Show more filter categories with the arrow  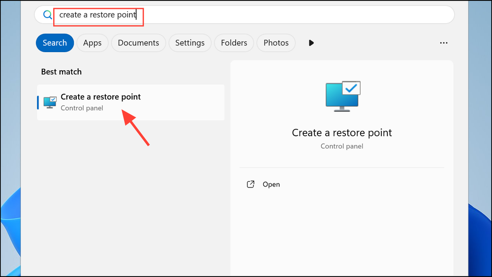tap(311, 43)
